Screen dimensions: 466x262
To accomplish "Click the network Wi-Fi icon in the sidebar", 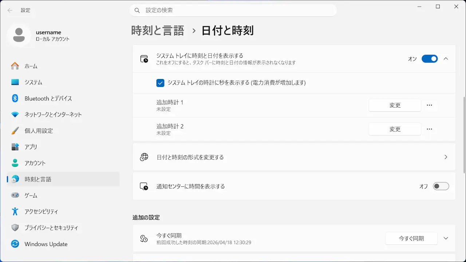I will coord(15,115).
